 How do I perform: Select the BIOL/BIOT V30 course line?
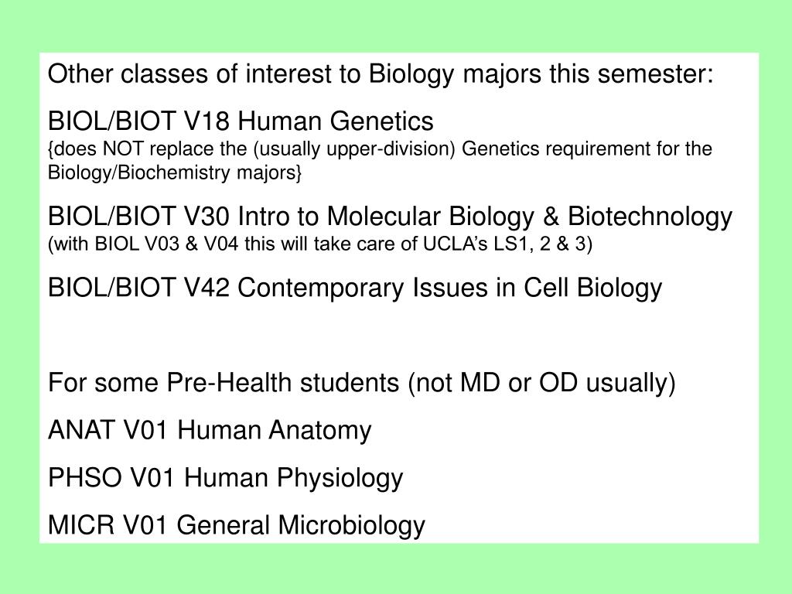(390, 217)
